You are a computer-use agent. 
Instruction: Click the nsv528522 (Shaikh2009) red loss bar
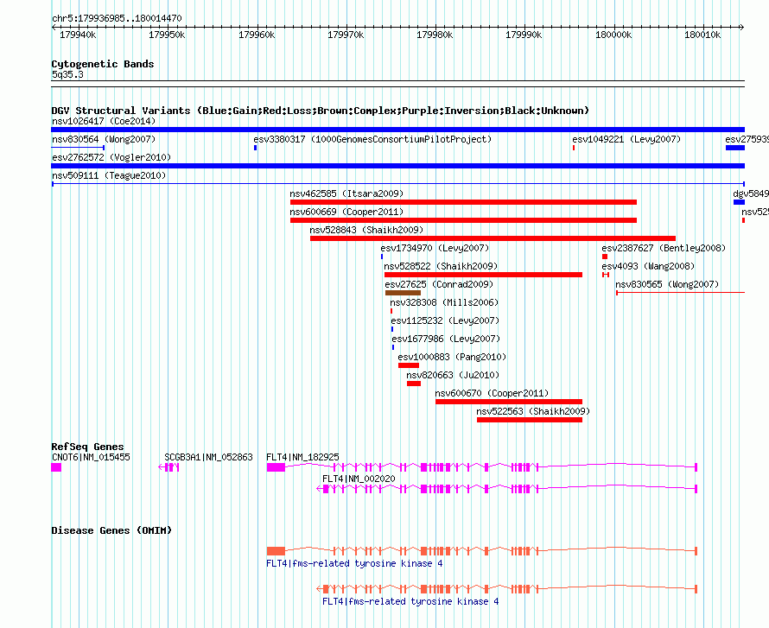(483, 275)
